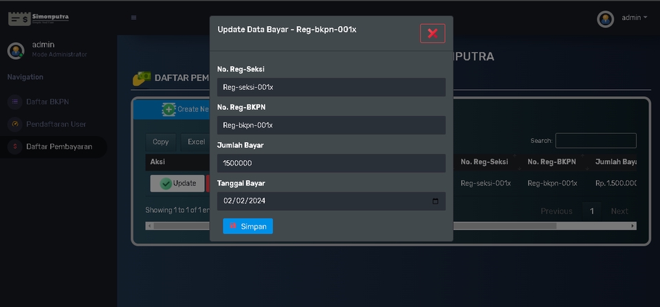
Task: Open the calendar picker icon
Action: click(x=435, y=201)
